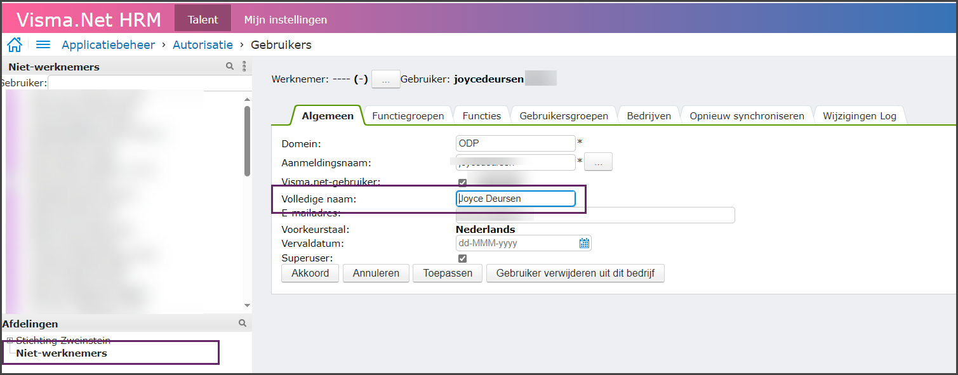Switch to the Wijzigingen Log tab

[860, 115]
